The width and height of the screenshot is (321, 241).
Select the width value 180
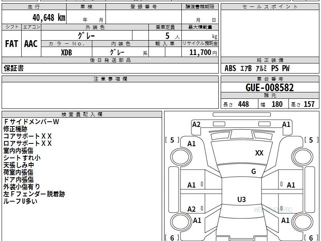[x=277, y=104]
